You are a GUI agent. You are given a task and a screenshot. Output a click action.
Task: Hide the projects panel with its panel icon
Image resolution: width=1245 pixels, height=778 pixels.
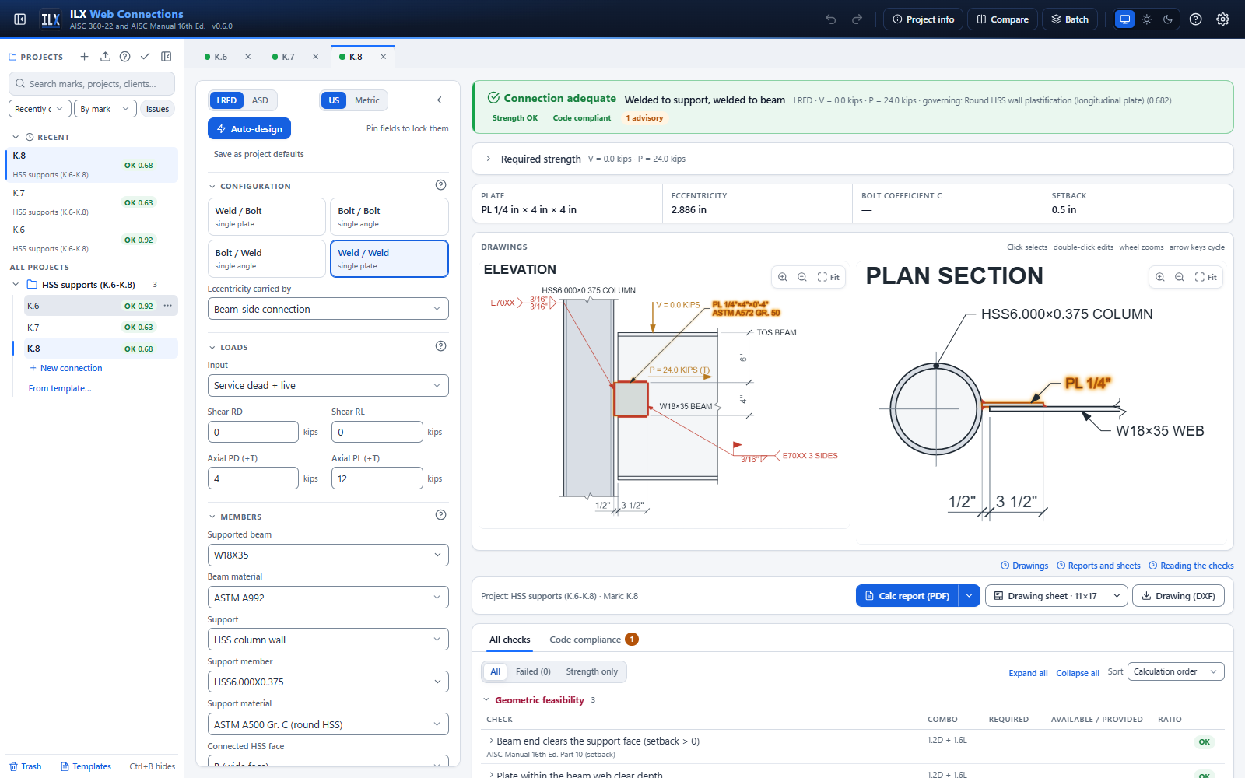click(166, 57)
